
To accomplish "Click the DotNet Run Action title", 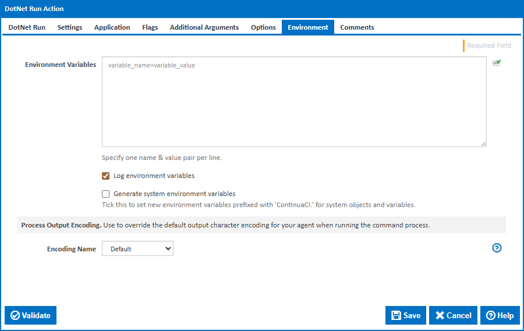I will coord(34,9).
